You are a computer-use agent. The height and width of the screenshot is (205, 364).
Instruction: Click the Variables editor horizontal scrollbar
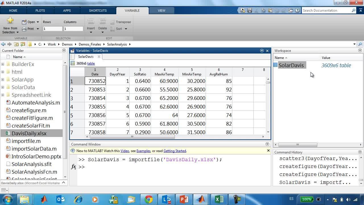[x=131, y=137]
